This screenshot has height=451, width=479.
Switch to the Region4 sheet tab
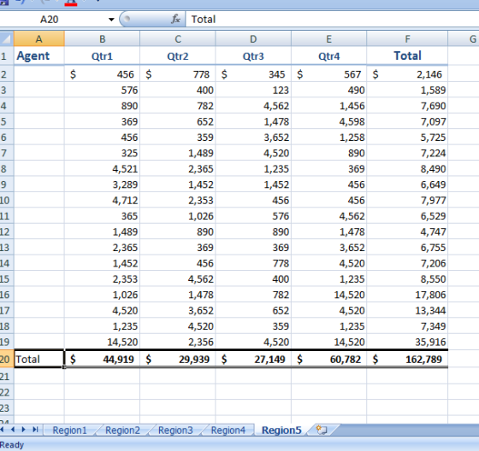228,430
